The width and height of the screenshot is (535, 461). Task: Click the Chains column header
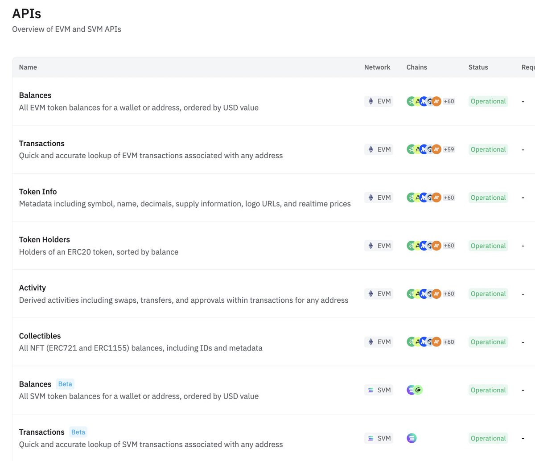417,67
